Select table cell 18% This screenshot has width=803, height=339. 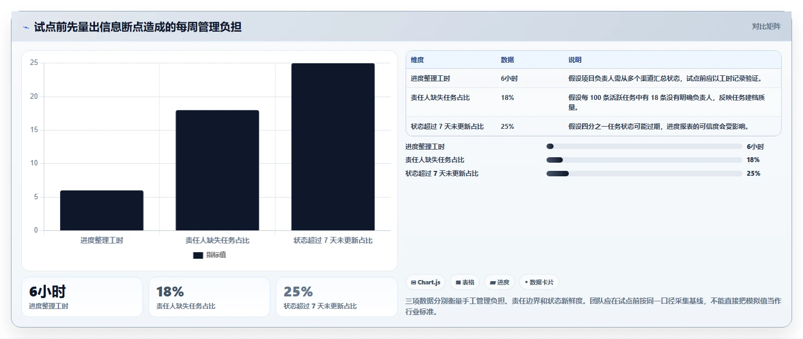[507, 98]
